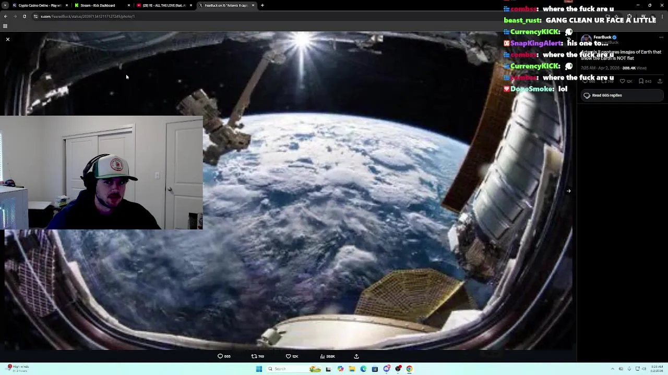Image resolution: width=668 pixels, height=375 pixels.
Task: Reload the current page
Action: click(x=24, y=16)
